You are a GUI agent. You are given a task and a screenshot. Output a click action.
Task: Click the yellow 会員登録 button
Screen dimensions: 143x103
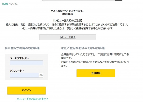[96, 73]
